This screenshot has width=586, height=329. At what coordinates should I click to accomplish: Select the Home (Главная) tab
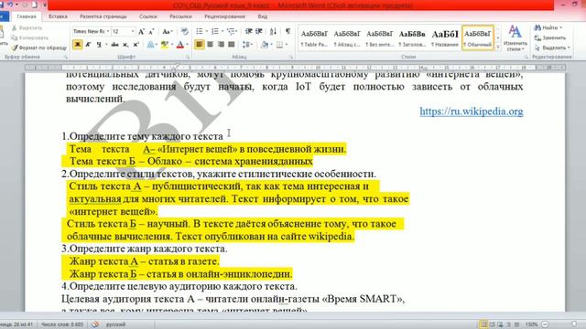27,16
